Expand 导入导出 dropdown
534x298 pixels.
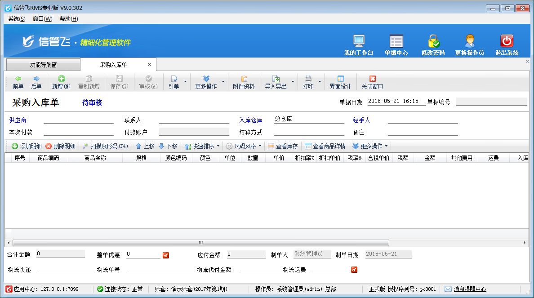pyautogui.click(x=293, y=82)
